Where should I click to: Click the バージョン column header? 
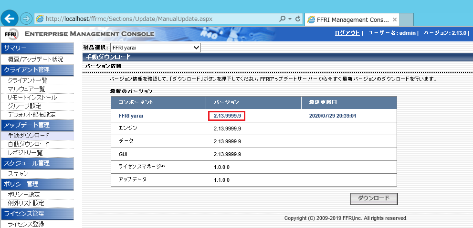[x=254, y=102]
